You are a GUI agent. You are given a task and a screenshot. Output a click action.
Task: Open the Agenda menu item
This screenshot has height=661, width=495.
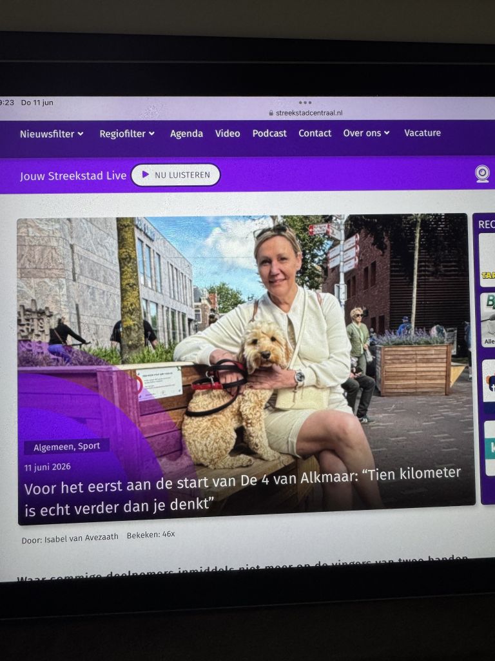tap(186, 134)
